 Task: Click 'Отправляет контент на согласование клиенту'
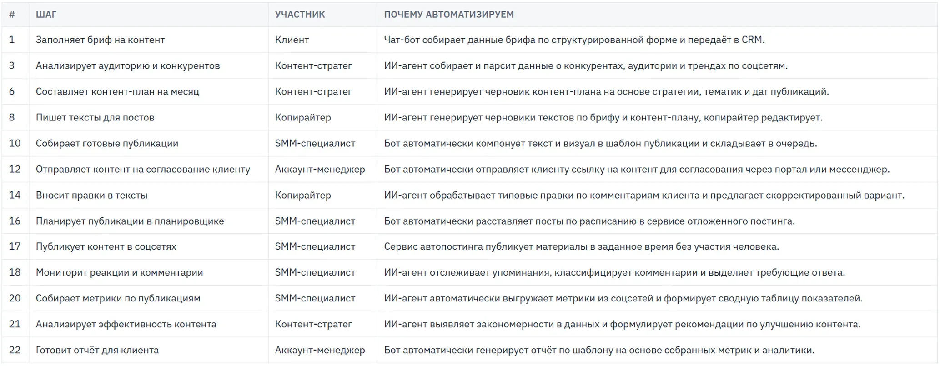pyautogui.click(x=143, y=170)
